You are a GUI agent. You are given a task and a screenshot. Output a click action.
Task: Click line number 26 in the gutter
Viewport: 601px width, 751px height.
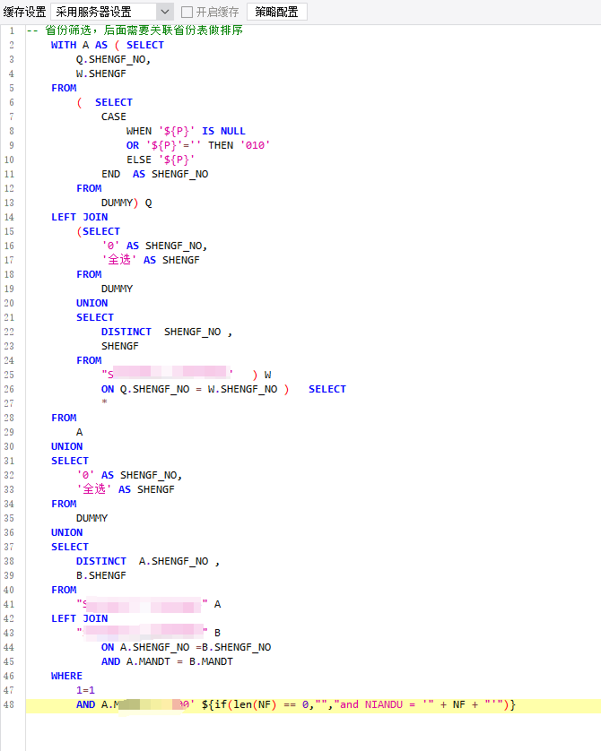(9, 389)
